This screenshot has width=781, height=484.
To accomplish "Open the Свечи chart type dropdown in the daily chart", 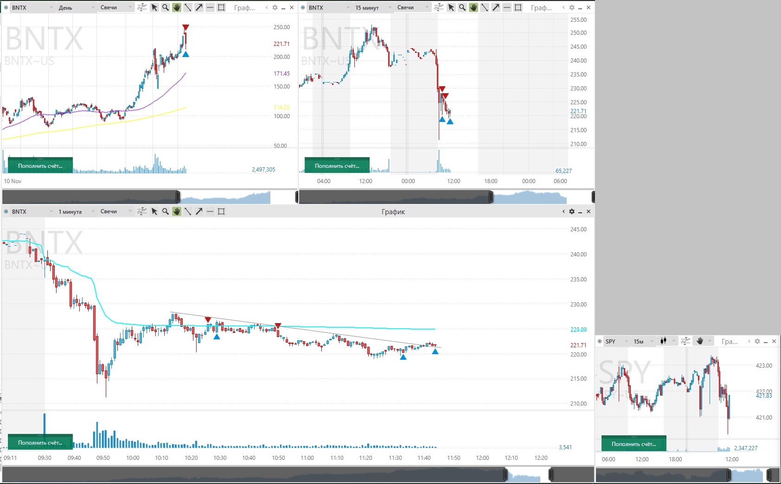I will pos(116,7).
